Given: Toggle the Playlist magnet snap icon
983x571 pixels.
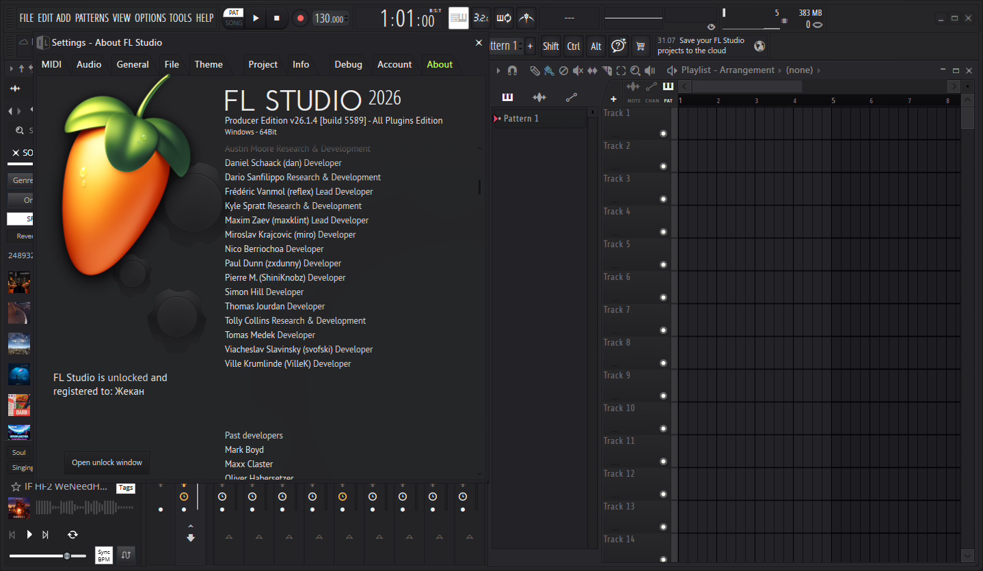Looking at the screenshot, I should point(513,70).
